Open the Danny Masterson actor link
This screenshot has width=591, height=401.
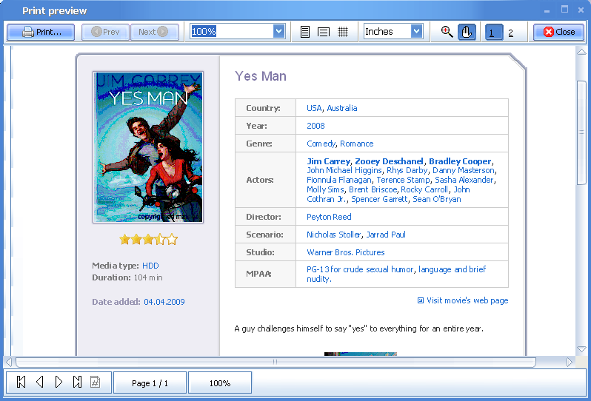click(x=463, y=170)
